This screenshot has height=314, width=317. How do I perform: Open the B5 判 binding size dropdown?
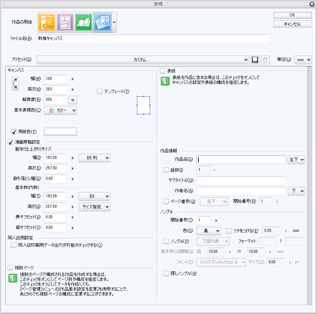[x=95, y=158]
